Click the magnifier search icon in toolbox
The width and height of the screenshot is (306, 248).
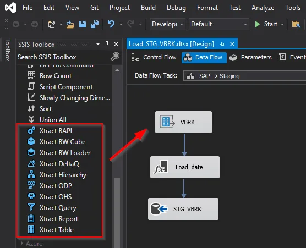(x=115, y=57)
